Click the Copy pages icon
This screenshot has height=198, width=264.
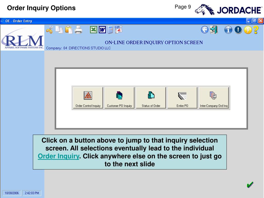point(59,30)
